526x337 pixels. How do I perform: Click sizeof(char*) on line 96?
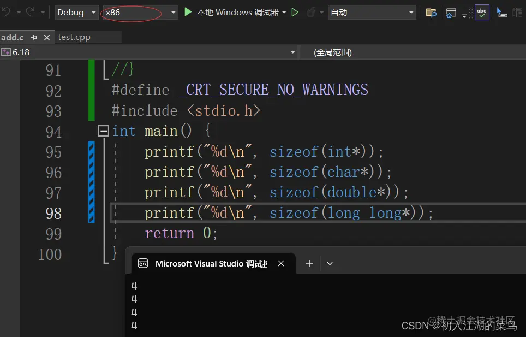[326, 172]
